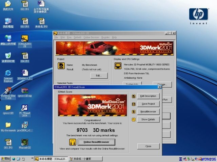Click Show Details button
Viewport: 217px width, 162px height.
[149, 119]
